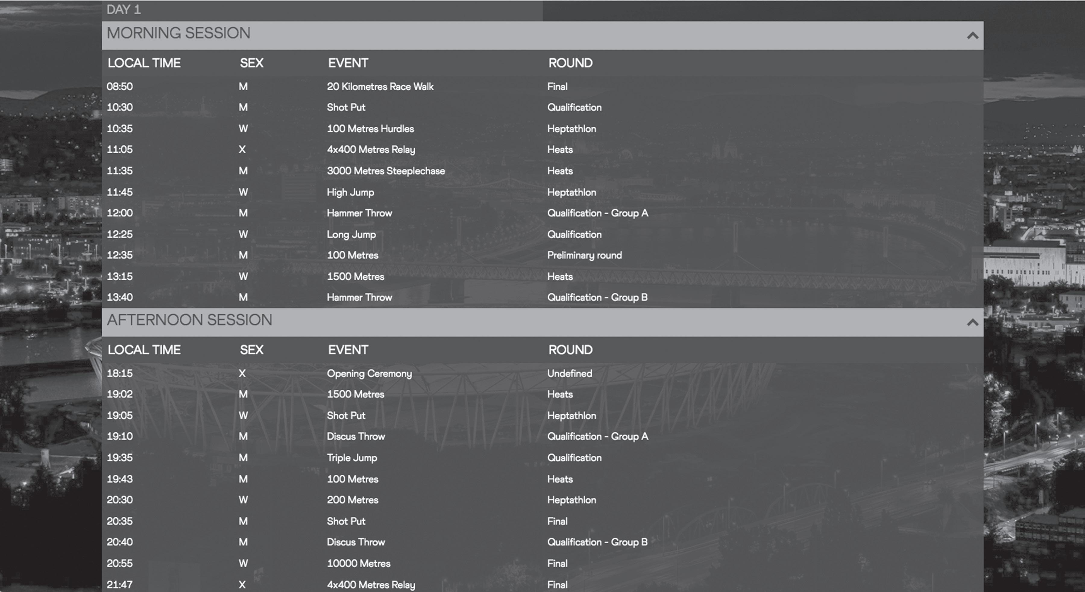The height and width of the screenshot is (592, 1085).
Task: Open the morning Shot Put Qualification row
Action: pyautogui.click(x=346, y=108)
